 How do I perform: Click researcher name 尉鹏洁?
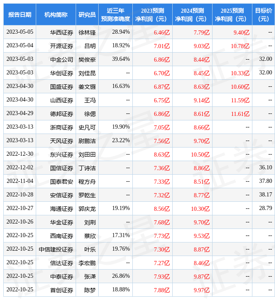coord(87,141)
